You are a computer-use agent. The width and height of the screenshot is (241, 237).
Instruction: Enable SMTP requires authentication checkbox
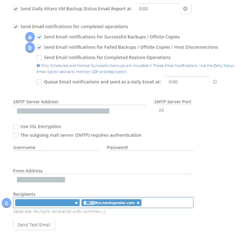pos(16,135)
